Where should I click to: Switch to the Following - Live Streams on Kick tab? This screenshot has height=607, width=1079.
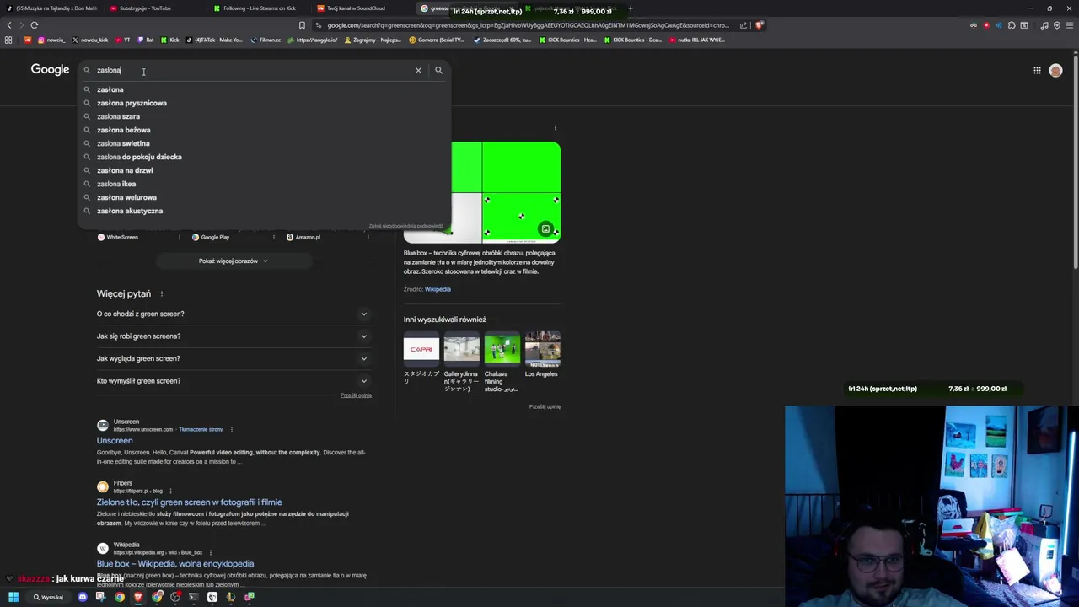coord(259,8)
